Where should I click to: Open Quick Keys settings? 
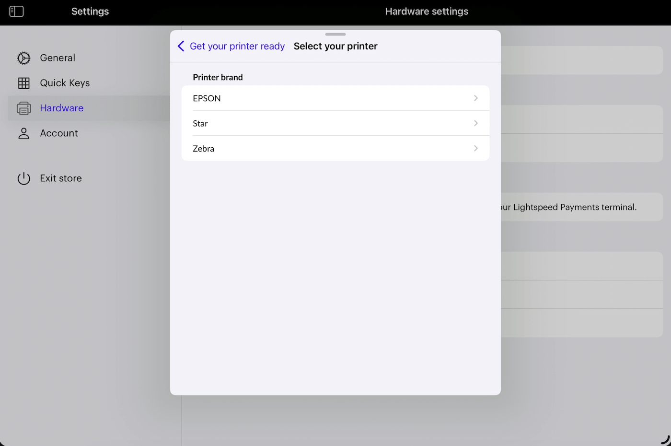tap(65, 83)
